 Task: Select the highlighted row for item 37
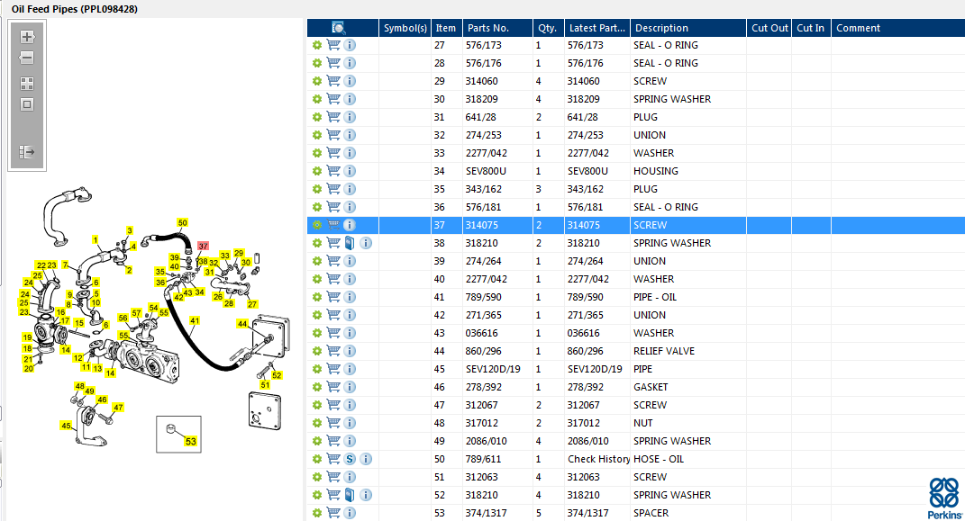pyautogui.click(x=636, y=225)
